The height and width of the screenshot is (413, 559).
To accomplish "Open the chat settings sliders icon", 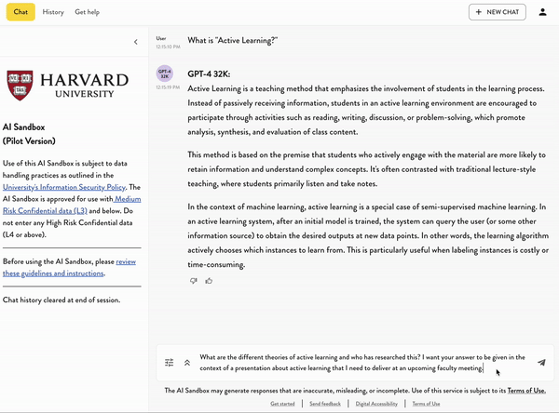I will click(170, 363).
